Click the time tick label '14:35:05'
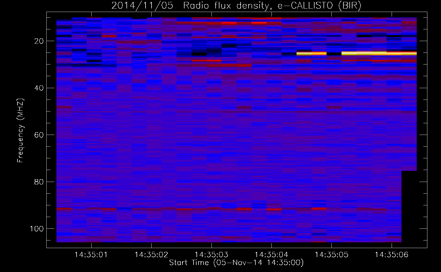Screen dimensions: 441x272 pyautogui.click(x=331, y=255)
